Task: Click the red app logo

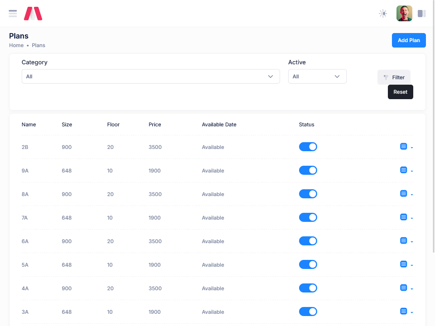Action: click(33, 14)
